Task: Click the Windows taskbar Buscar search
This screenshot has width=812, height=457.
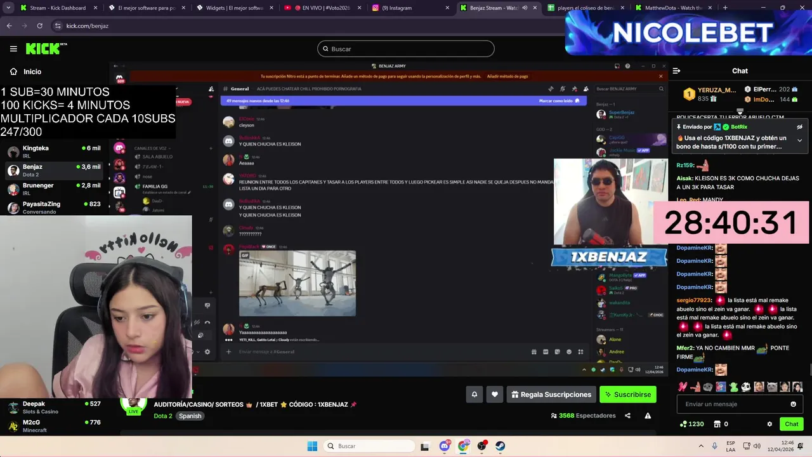Action: coord(368,446)
